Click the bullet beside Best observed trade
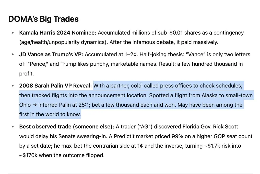The width and height of the screenshot is (260, 174). [13, 127]
